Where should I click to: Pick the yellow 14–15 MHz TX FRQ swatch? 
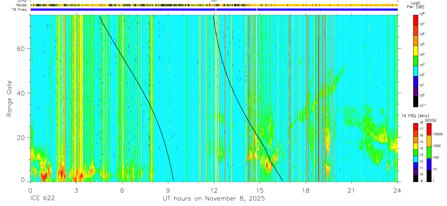416,146
